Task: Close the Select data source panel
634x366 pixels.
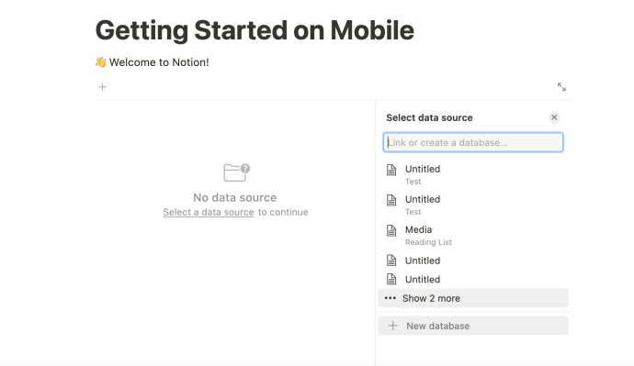Action: point(554,117)
